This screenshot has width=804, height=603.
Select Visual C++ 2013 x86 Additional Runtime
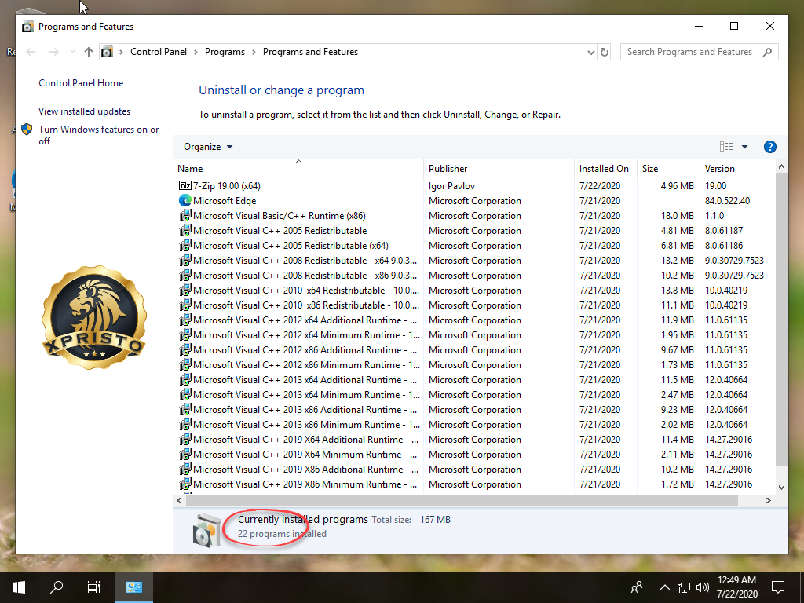475,409
